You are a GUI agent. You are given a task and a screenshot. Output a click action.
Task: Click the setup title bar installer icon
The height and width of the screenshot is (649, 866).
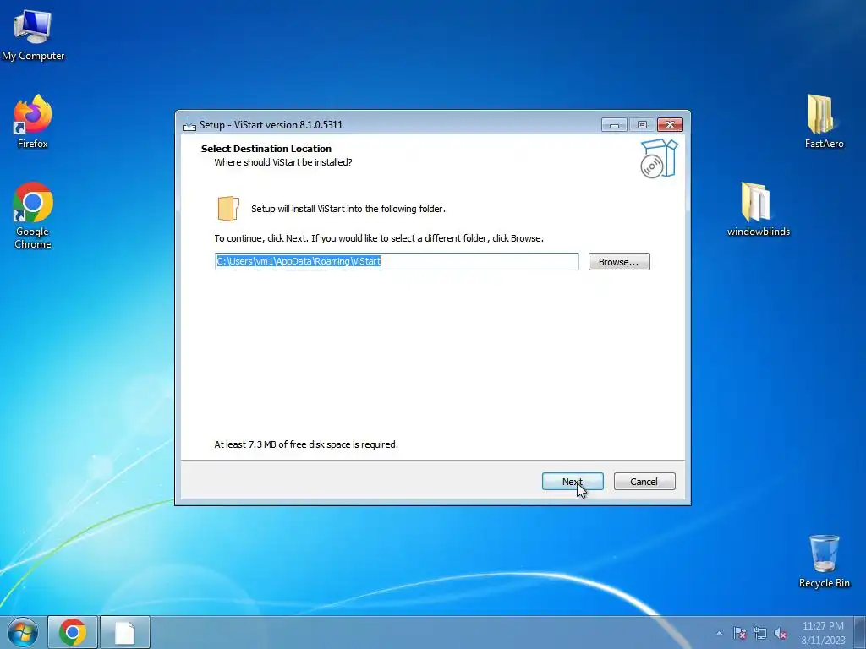click(x=189, y=125)
